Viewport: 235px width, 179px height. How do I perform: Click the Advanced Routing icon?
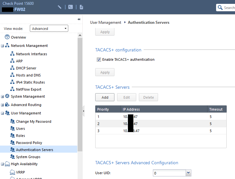click(7, 104)
